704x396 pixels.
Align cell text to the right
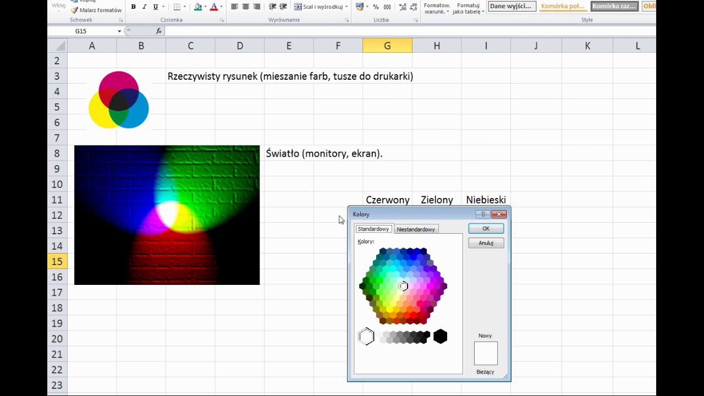click(x=257, y=7)
